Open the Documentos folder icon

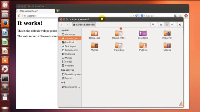[119, 33]
